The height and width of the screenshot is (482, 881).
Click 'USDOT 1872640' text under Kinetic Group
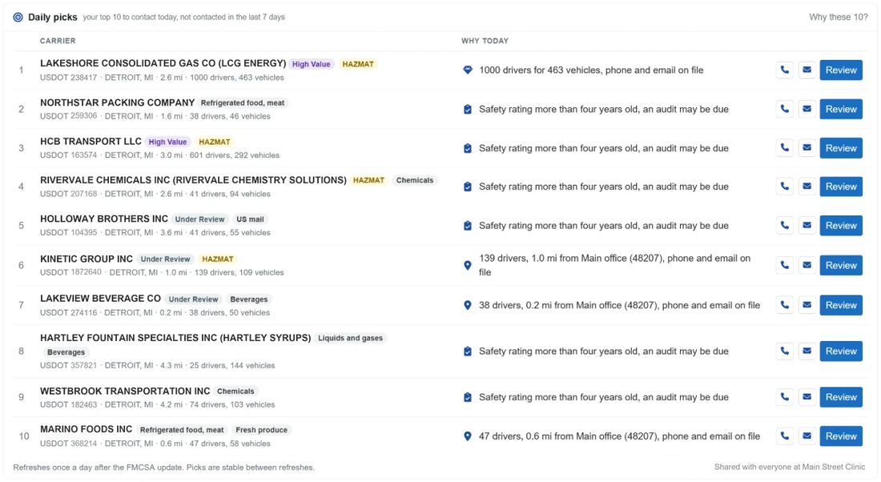70,272
